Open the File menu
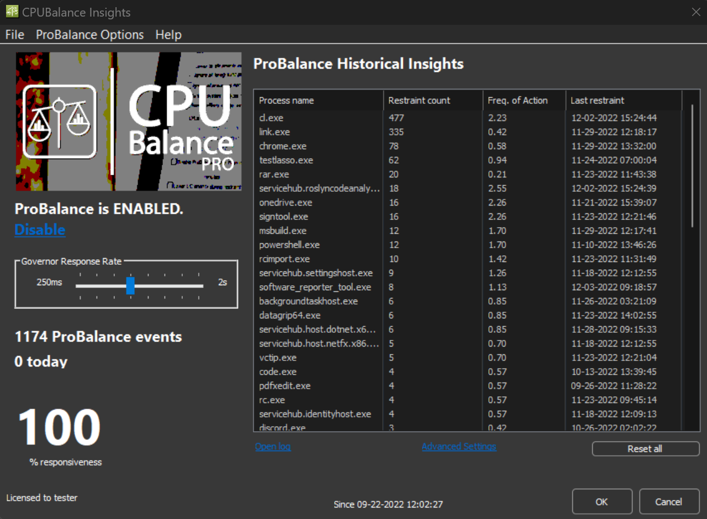The height and width of the screenshot is (519, 707). (x=15, y=35)
